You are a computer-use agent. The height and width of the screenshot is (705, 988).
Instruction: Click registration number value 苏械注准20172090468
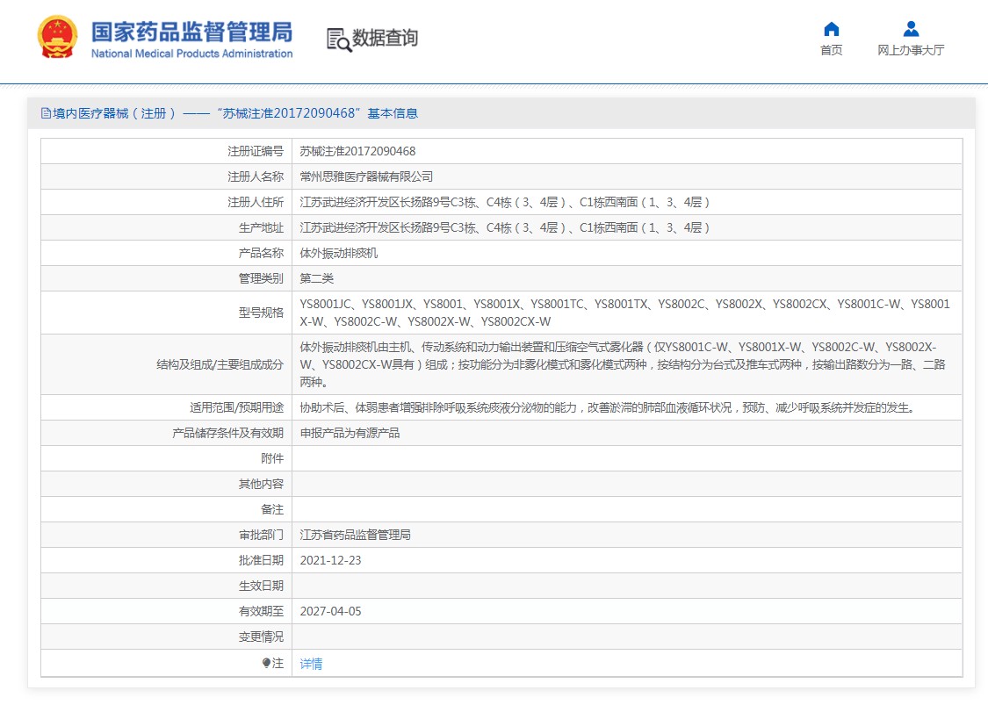click(x=357, y=151)
